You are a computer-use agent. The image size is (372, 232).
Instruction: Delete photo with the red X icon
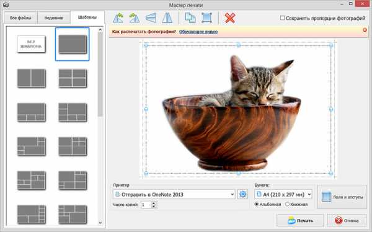230,18
